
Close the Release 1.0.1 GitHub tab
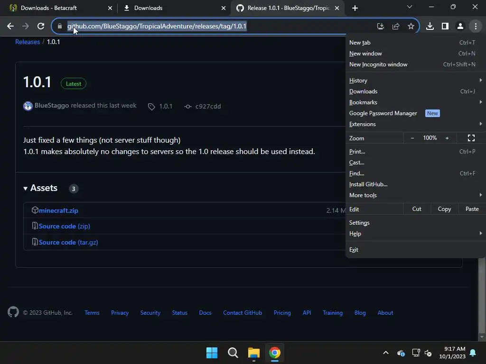click(x=337, y=8)
